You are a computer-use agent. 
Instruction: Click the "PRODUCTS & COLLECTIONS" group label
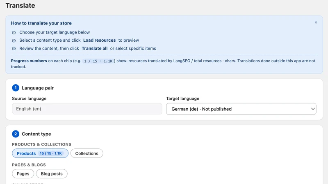pos(42,144)
